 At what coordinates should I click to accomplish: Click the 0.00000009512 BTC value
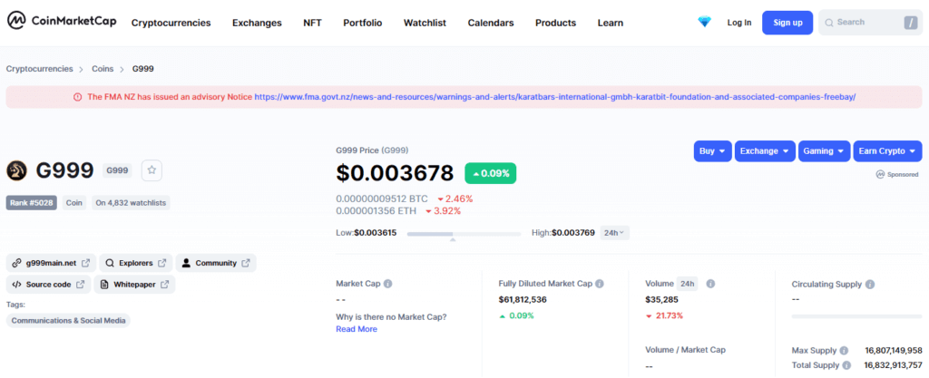point(382,199)
